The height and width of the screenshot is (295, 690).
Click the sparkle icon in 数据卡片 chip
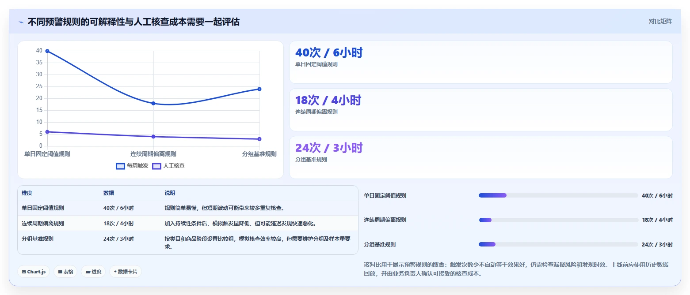[115, 272]
